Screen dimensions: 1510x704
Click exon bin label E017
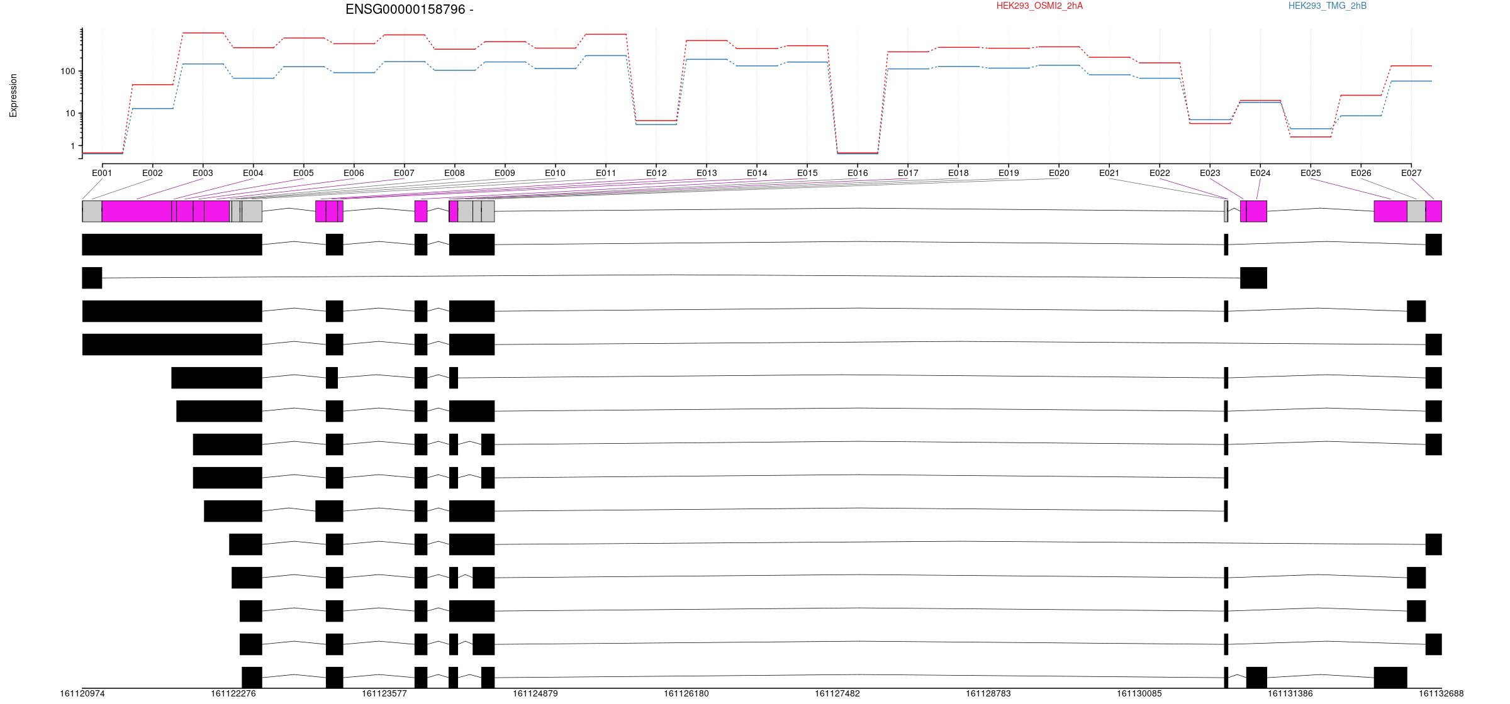coord(908,173)
